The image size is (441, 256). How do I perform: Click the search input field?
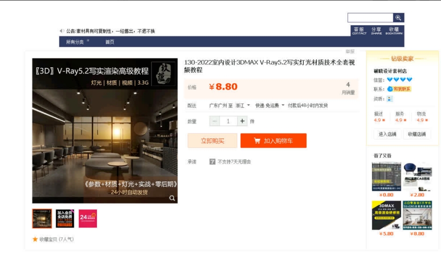tap(370, 18)
